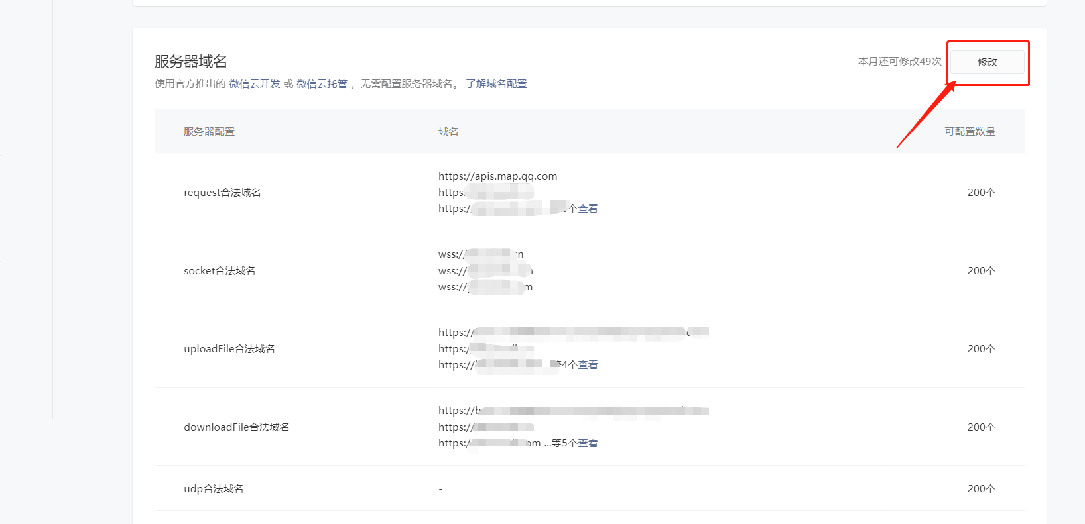Click the downloadFile合法域名 row label

coord(236,427)
